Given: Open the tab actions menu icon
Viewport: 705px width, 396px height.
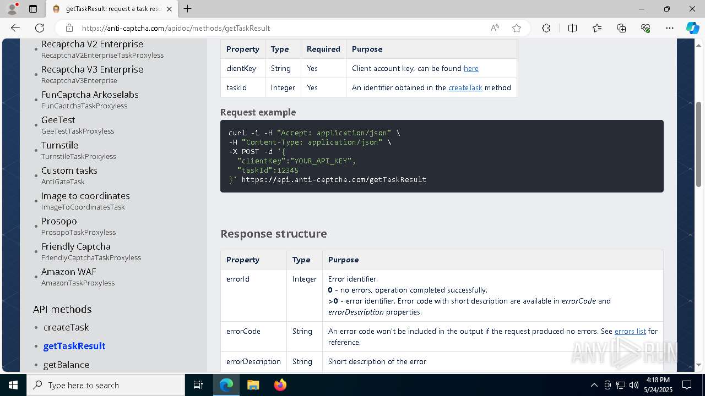Looking at the screenshot, I should click(x=33, y=9).
